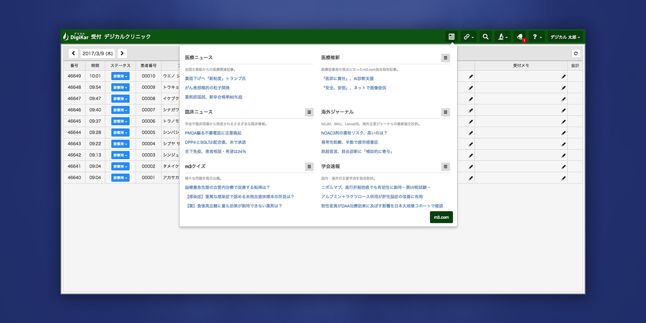Open link 「医師に責任」、AI診断支援

click(348, 79)
